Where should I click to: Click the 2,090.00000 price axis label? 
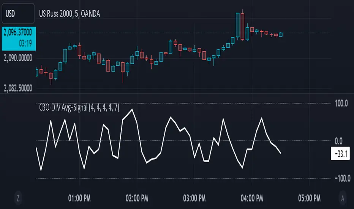(x=18, y=58)
